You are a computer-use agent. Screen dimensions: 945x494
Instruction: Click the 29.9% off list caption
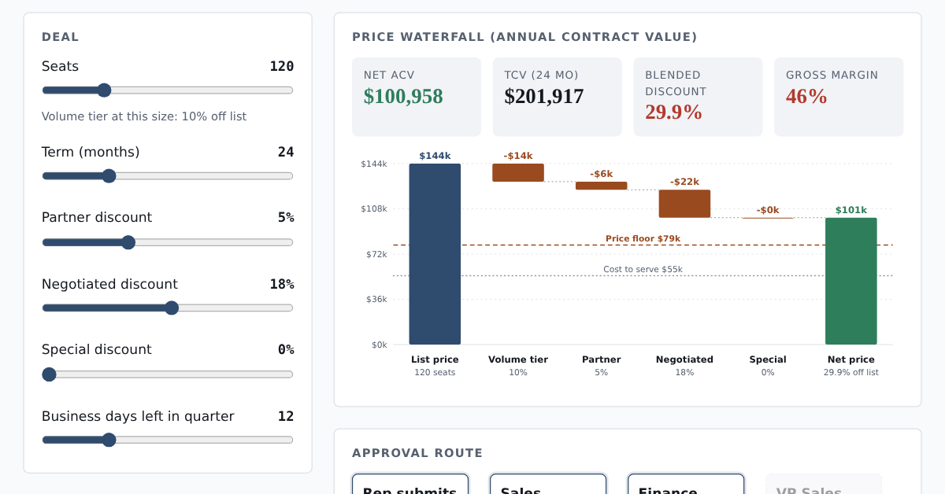851,372
